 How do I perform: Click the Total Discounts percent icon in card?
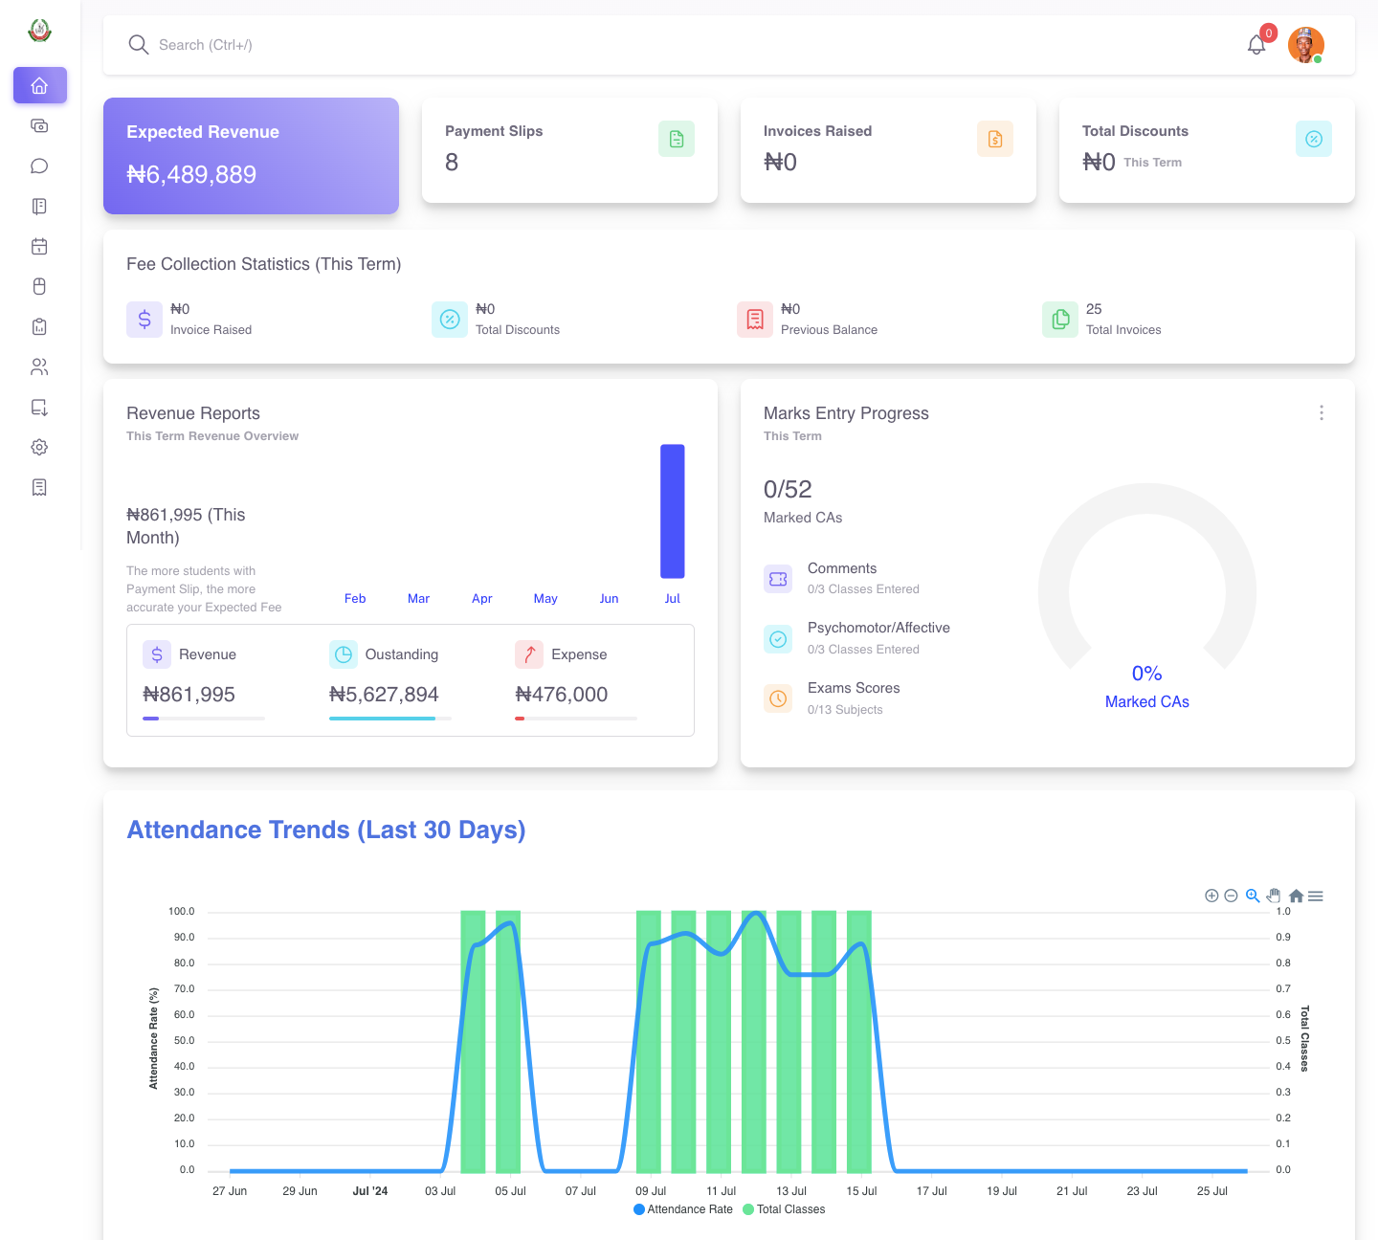pyautogui.click(x=1314, y=139)
